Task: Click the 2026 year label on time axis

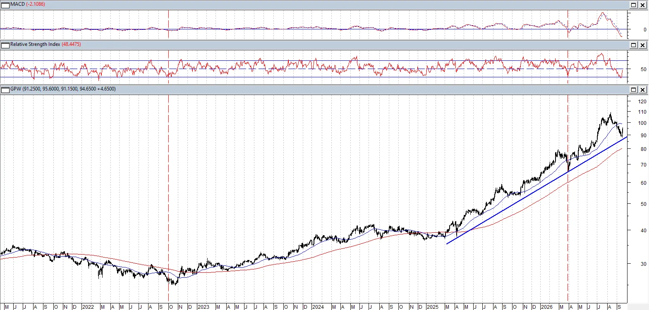Action: click(546, 307)
